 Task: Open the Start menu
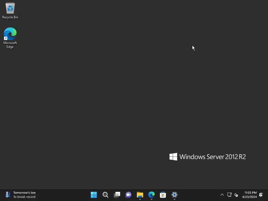[x=94, y=195]
